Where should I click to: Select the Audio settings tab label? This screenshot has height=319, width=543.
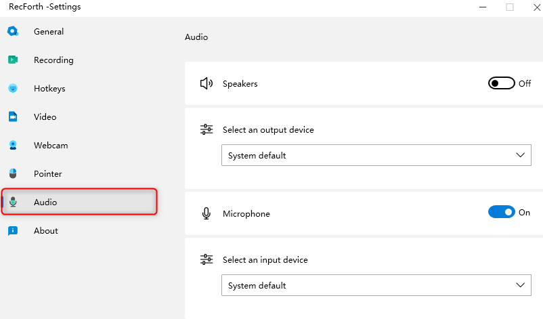coord(45,202)
